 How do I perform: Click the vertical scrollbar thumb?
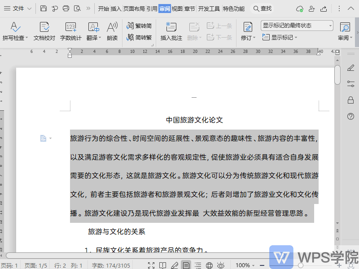point(337,75)
